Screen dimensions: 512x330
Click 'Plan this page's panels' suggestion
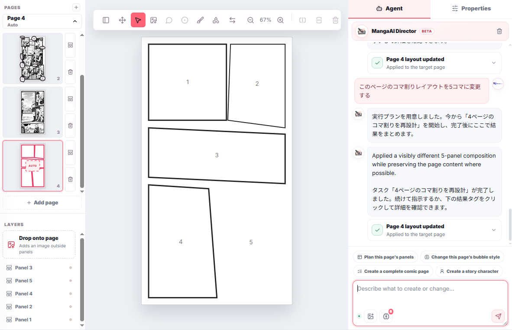386,257
